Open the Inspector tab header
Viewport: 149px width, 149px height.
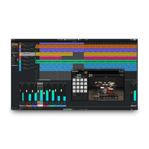coord(13,43)
